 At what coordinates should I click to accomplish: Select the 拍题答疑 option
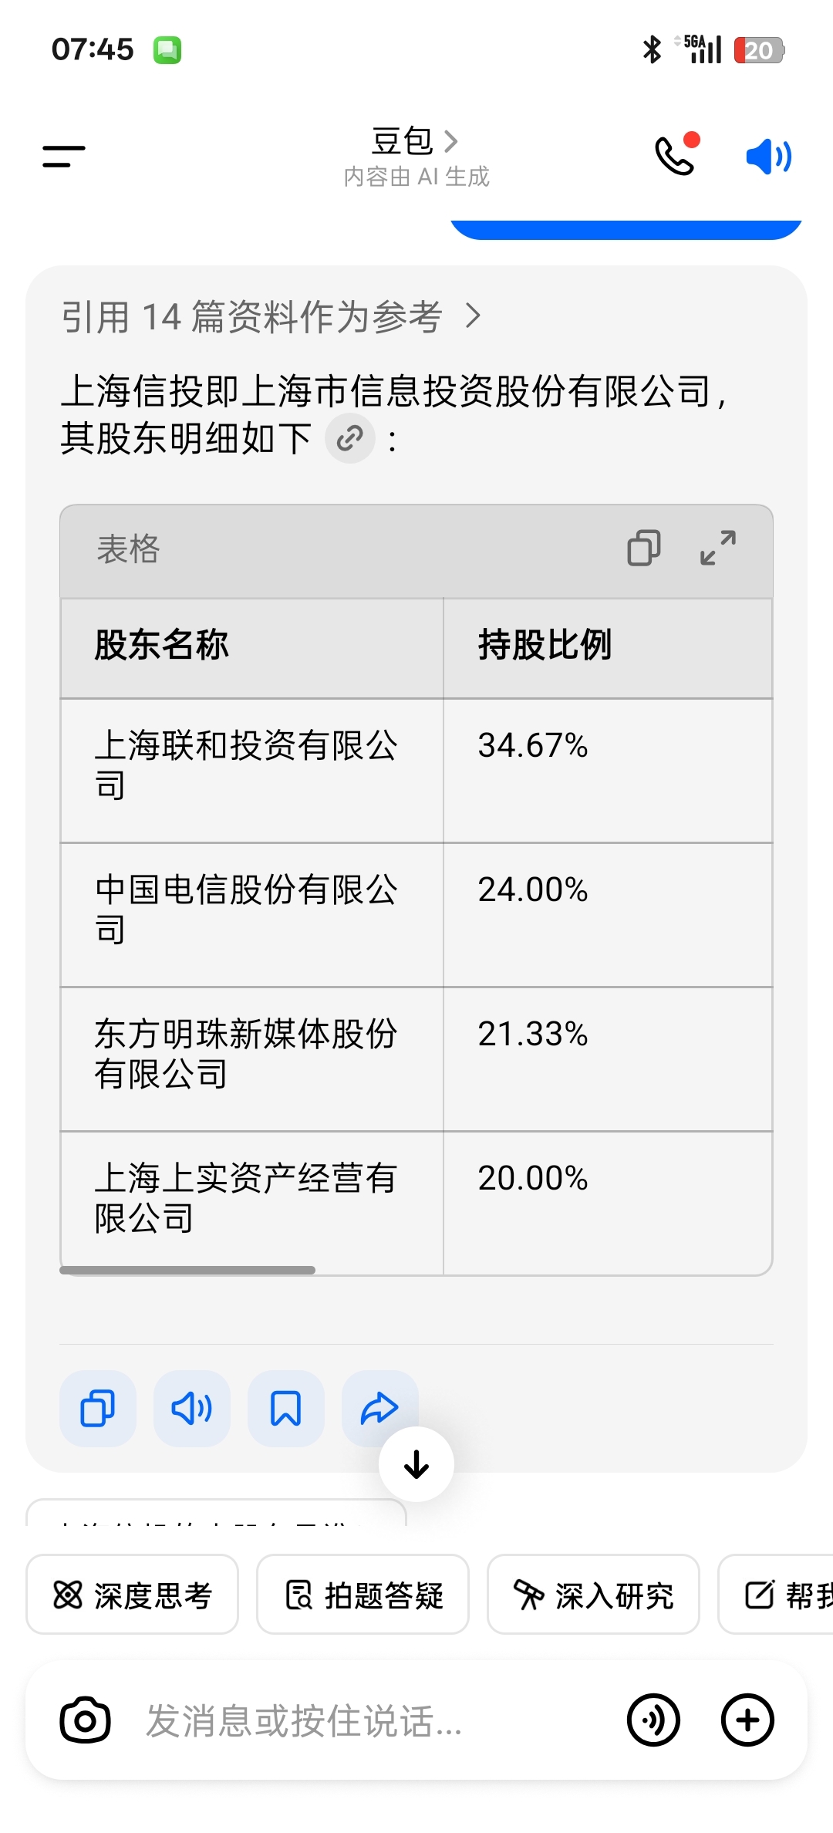coord(363,1595)
